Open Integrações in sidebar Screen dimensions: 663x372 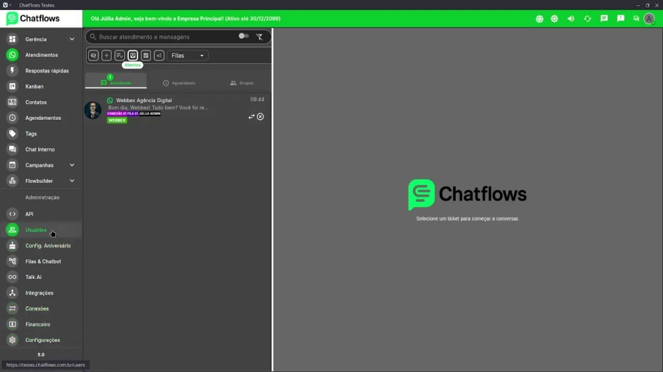[41, 293]
